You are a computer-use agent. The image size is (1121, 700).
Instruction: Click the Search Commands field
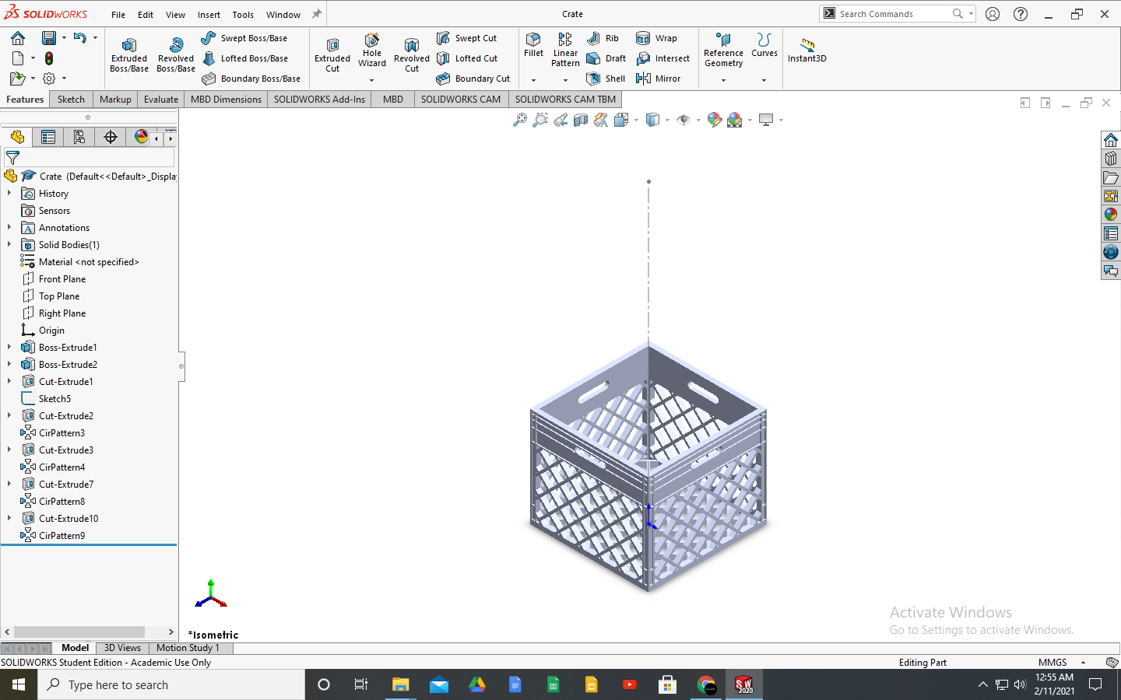(898, 14)
